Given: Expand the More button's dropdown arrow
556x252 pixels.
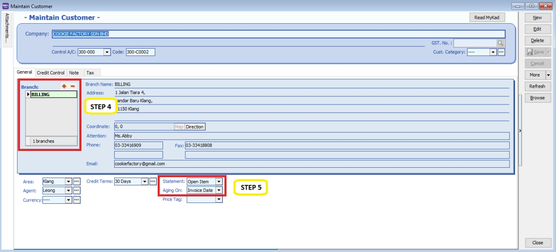Looking at the screenshot, I should (x=549, y=74).
